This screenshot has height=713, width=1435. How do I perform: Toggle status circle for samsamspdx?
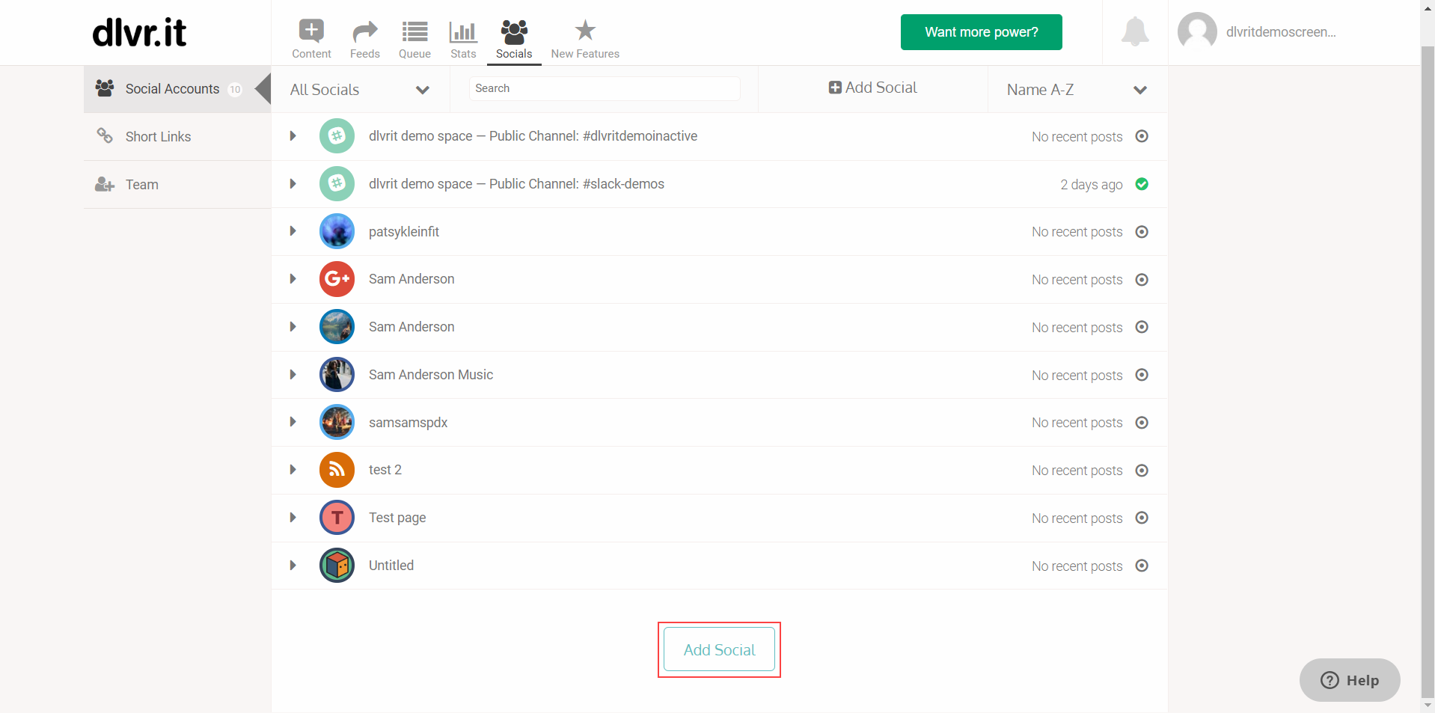[x=1142, y=423]
